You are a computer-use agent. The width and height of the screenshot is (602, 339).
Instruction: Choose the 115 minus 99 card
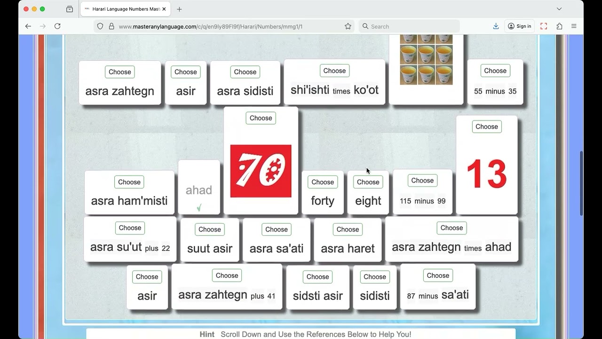pyautogui.click(x=422, y=180)
